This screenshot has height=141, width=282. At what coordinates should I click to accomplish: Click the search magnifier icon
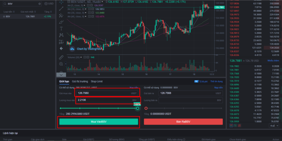coord(5,4)
